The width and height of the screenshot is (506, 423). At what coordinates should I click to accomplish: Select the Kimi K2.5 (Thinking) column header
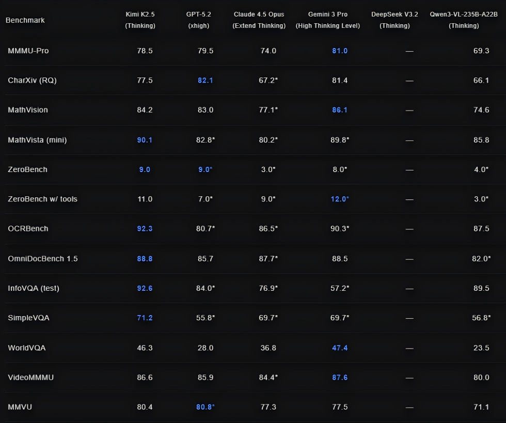[140, 20]
